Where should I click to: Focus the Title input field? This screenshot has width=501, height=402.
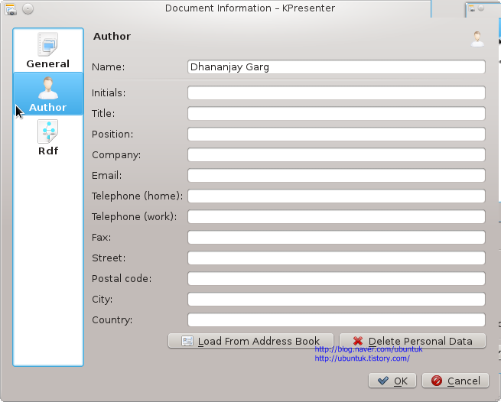pos(336,114)
